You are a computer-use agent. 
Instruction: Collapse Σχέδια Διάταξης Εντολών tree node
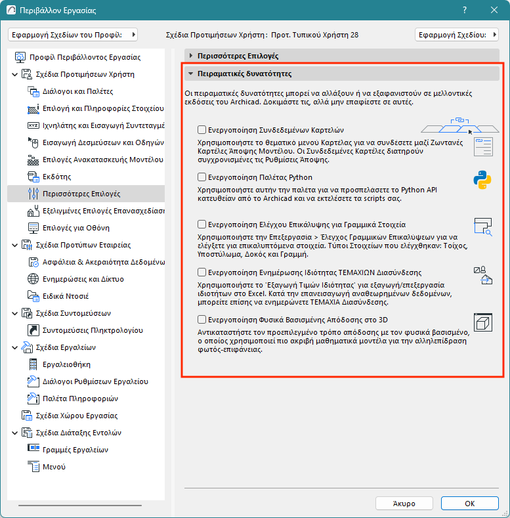15,433
